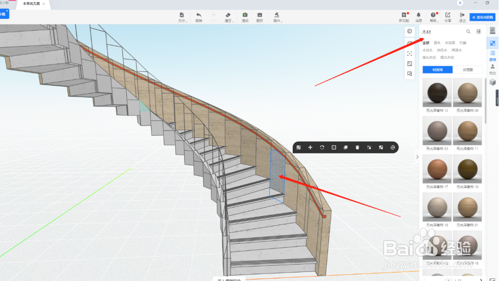Viewport: 499px width, 281px height.
Task: Open the 帮助 help menu
Action: (433, 17)
